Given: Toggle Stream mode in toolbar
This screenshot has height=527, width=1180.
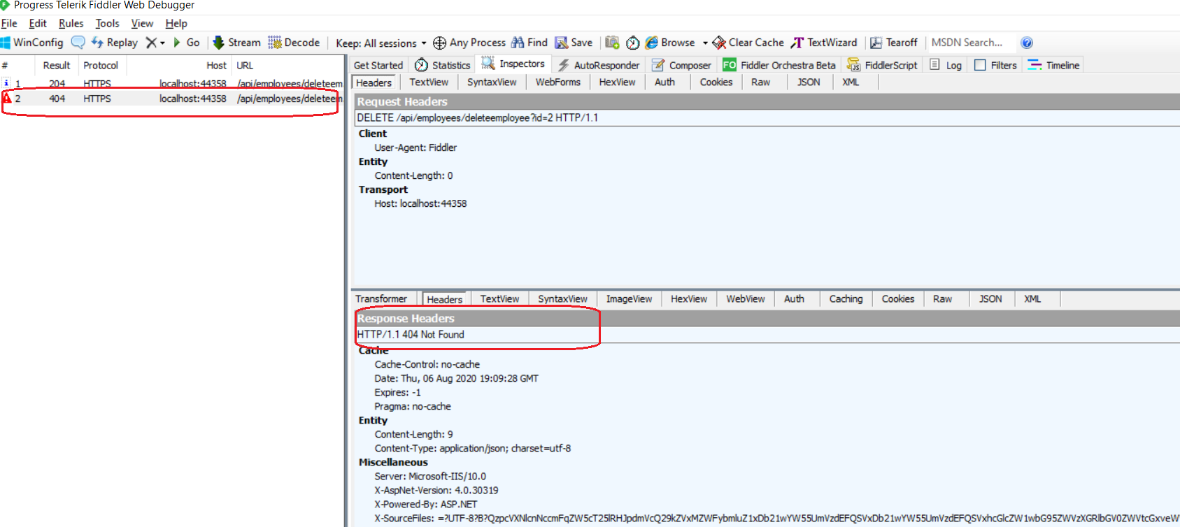Looking at the screenshot, I should pos(236,43).
